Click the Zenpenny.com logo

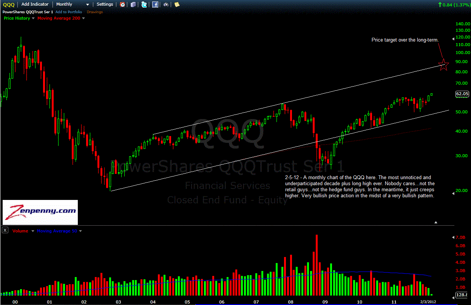point(40,212)
